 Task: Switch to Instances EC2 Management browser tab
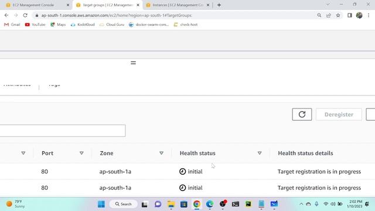tap(178, 5)
